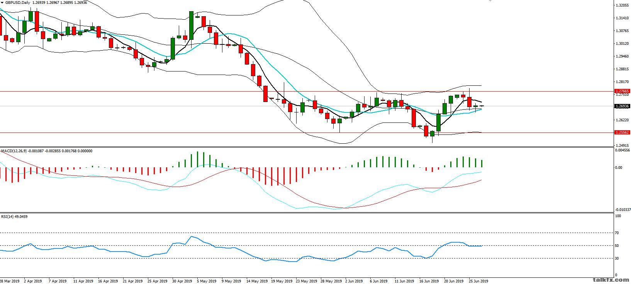
Task: Click the 14 May 2019 date label
Action: 256,281
